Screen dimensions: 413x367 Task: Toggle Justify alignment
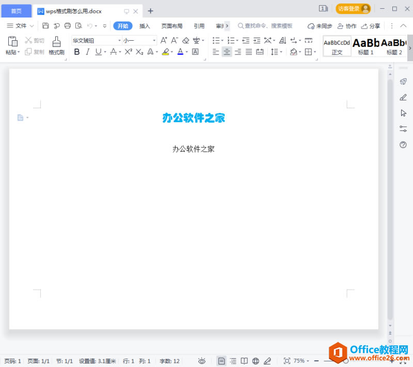pos(249,52)
